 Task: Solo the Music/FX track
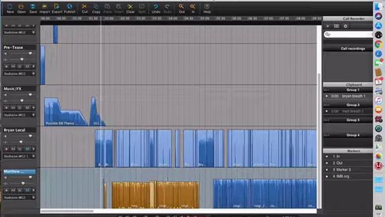point(20,108)
